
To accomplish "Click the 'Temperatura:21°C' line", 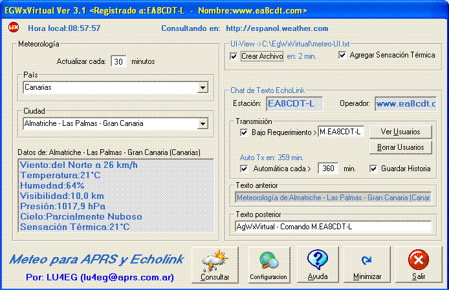I will (x=60, y=175).
